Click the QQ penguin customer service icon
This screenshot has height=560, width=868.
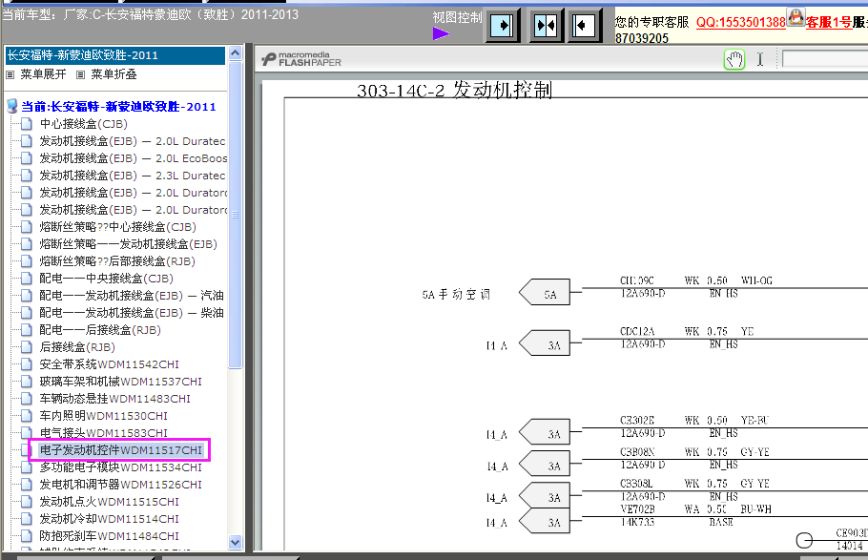[x=796, y=17]
